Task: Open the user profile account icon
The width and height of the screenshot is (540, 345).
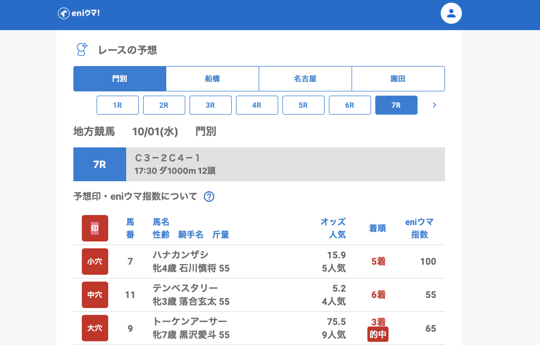Action: pos(451,13)
